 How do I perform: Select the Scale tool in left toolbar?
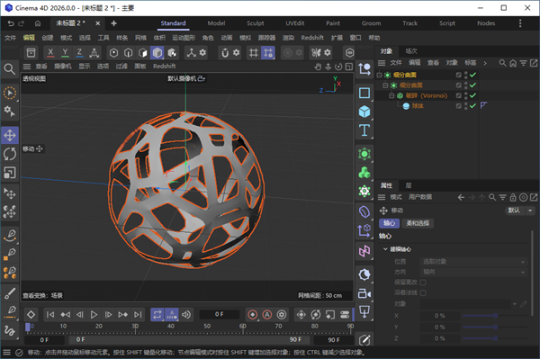tap(10, 173)
